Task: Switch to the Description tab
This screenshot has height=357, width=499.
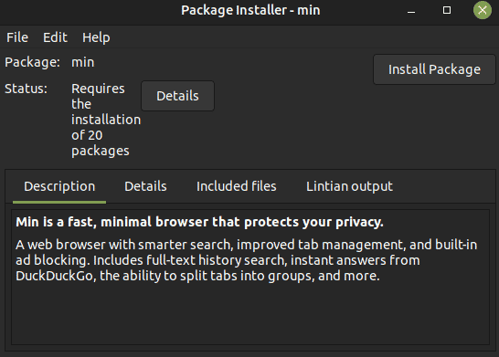Action: 59,186
